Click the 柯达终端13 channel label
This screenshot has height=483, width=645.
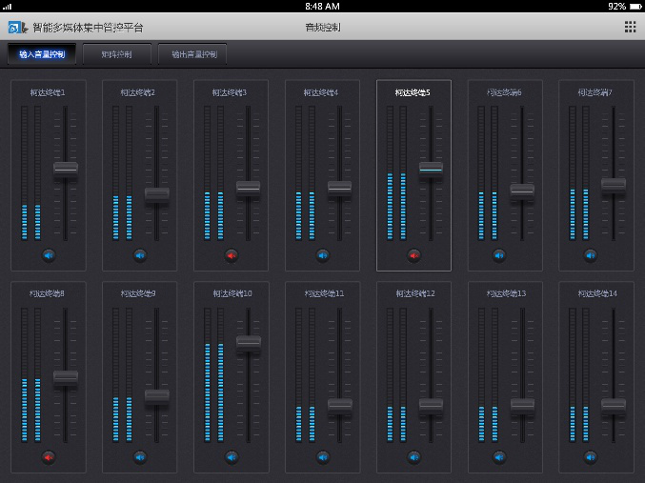click(x=504, y=293)
